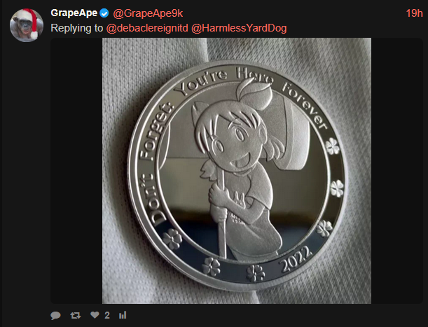Screen dimensions: 428x327
Task: Visit the @HarmlessYardDog mention
Action: (239, 28)
